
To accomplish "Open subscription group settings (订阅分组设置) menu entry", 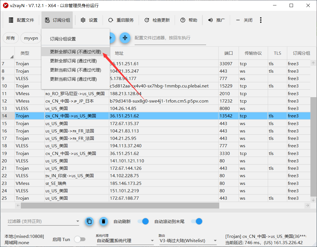I will tap(63, 39).
